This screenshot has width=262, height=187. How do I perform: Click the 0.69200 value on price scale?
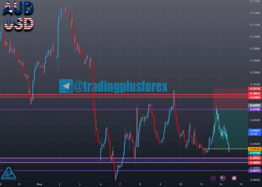click(255, 144)
